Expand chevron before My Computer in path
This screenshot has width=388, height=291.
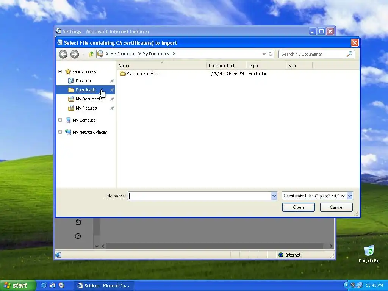(x=107, y=54)
